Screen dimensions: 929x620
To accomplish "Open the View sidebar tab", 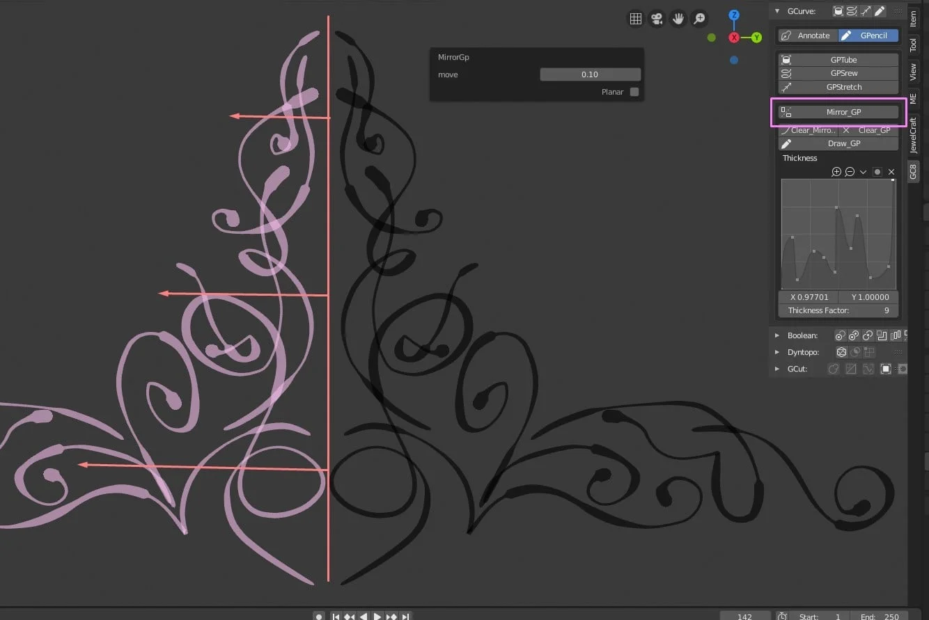I will (x=913, y=70).
